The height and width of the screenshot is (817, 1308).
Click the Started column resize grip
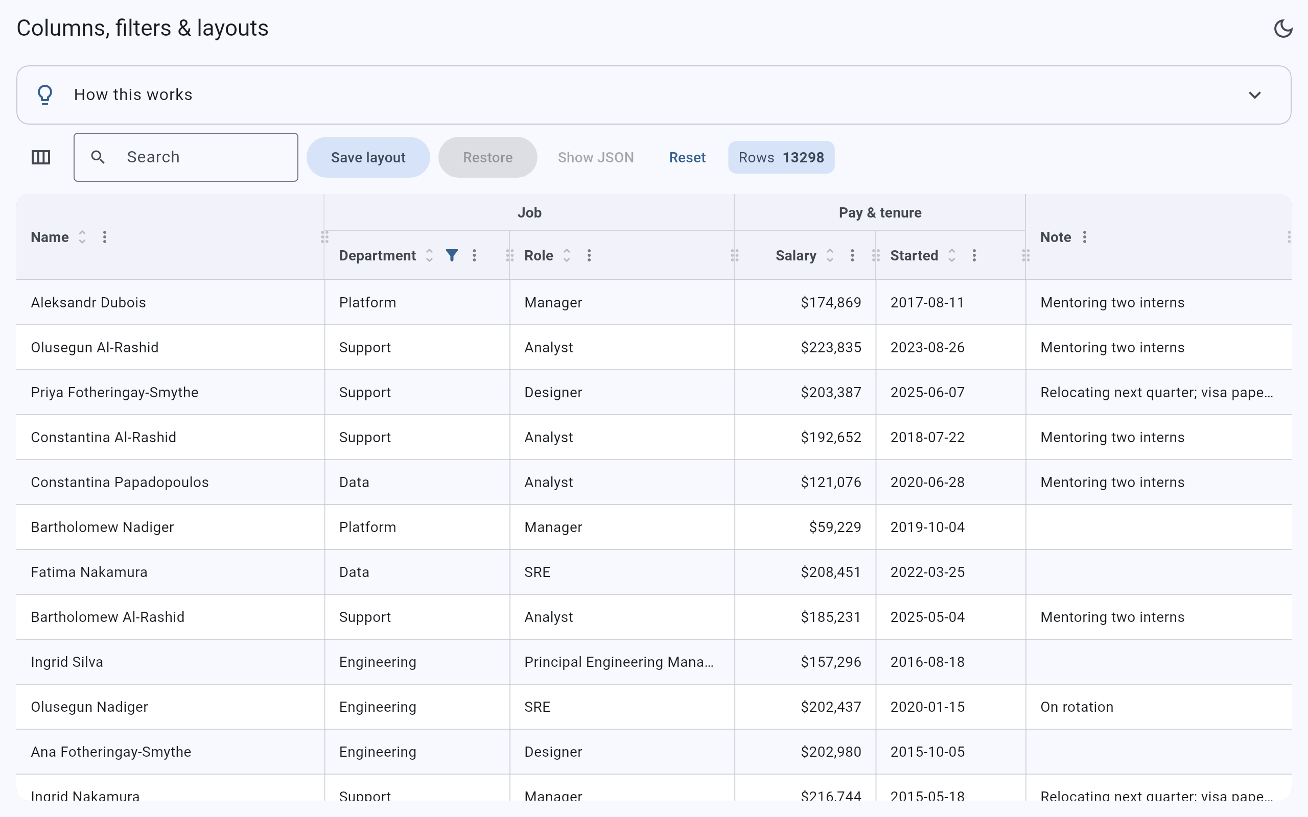(x=1026, y=256)
